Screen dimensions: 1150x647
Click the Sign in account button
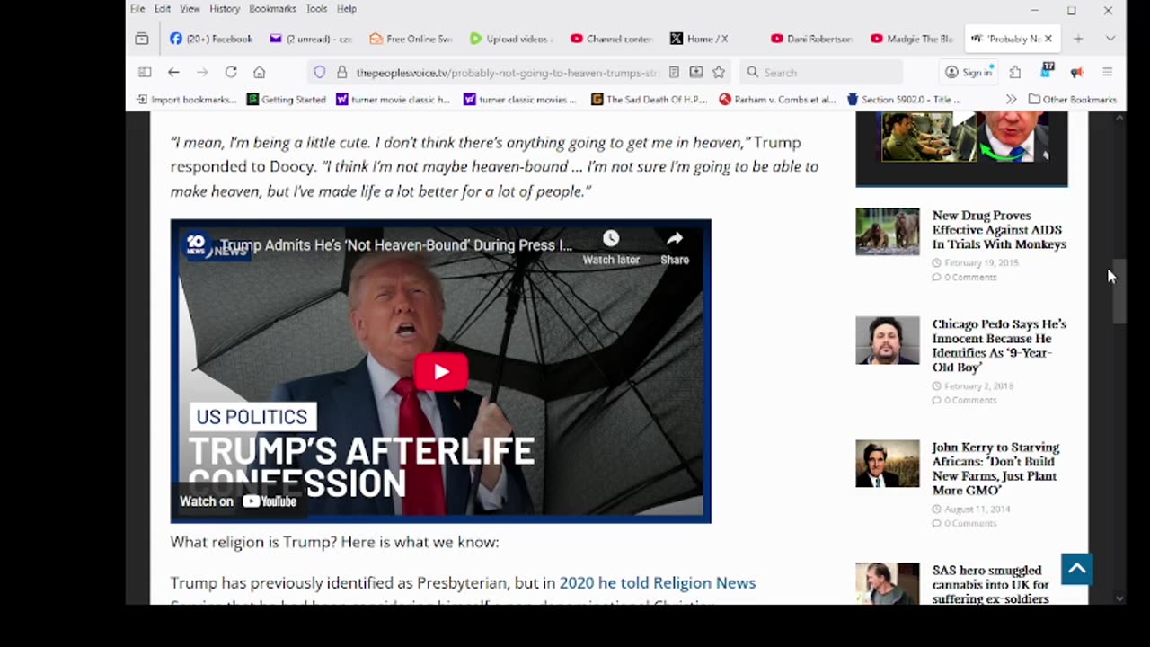(969, 72)
